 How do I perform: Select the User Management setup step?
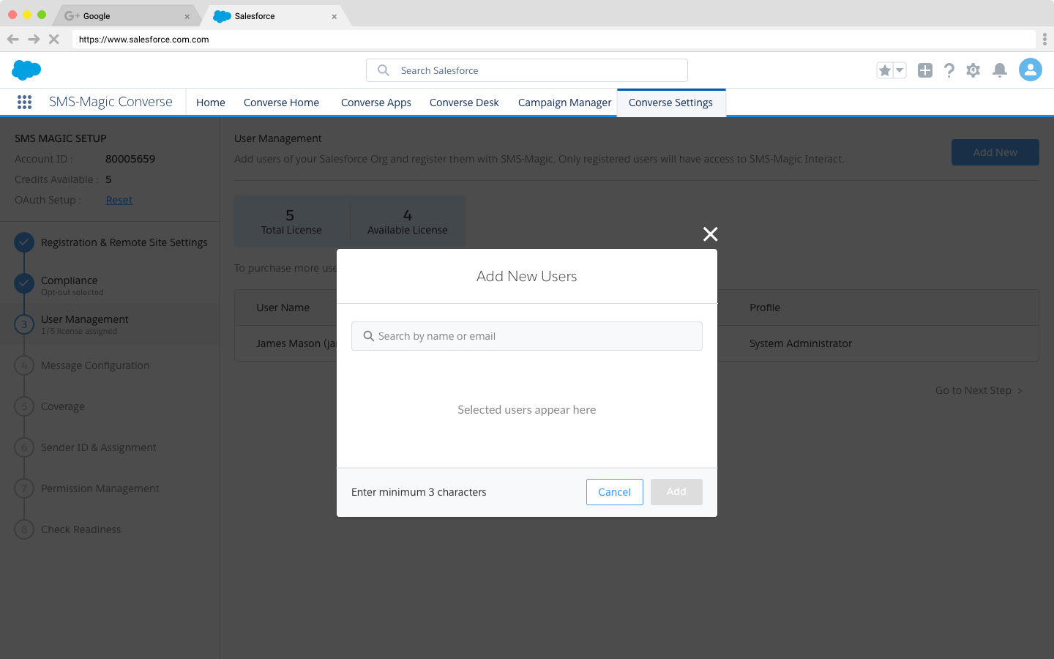point(110,324)
